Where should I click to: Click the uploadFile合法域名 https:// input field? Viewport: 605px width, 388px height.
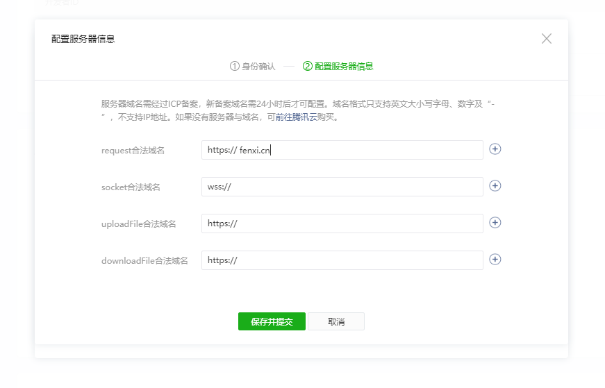[342, 223]
